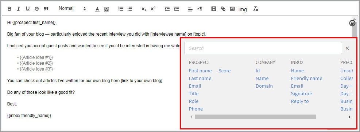Click the {{Article Idea #3}} bullet
Screen dimensions: 360x132
(36, 69)
